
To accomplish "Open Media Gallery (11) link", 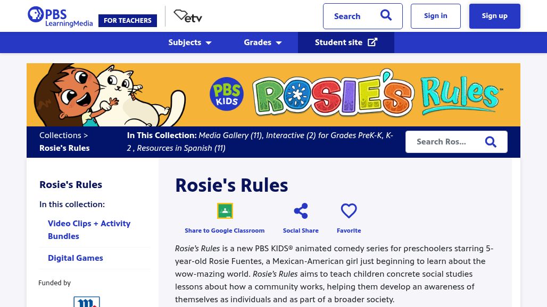I will pyautogui.click(x=230, y=135).
